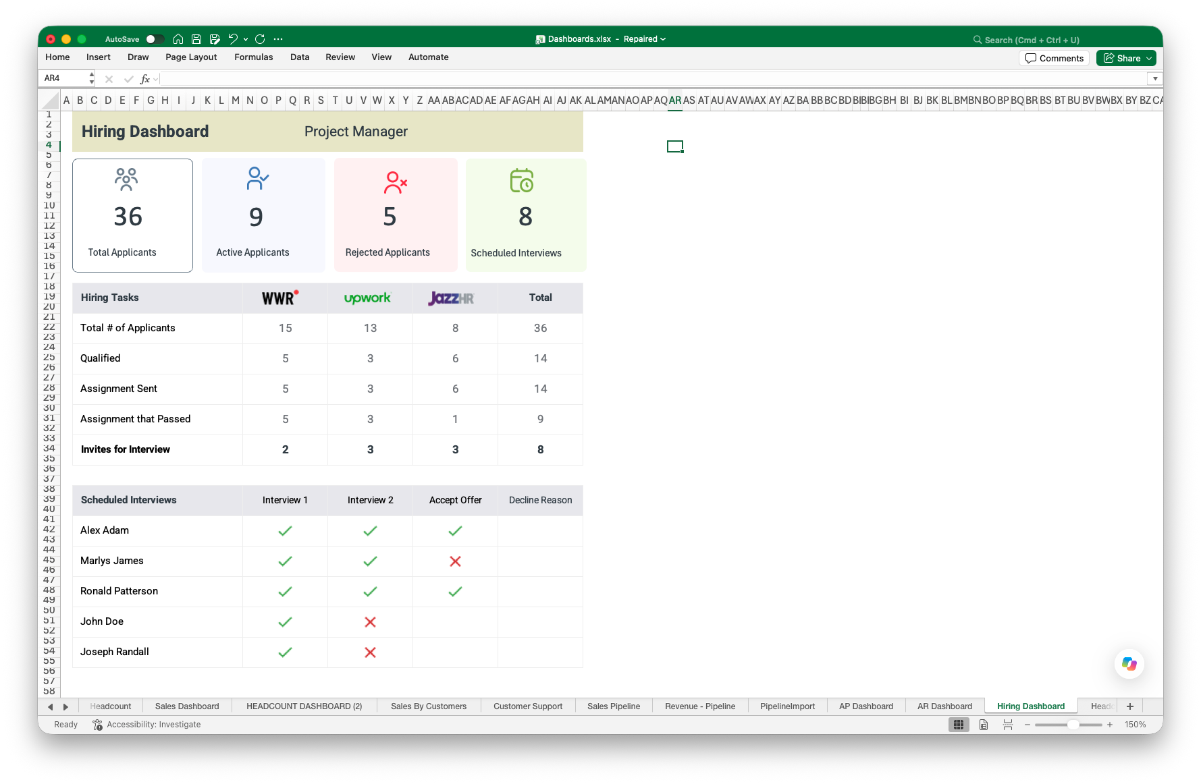Click the Home icon in the title bar
Viewport: 1201px width, 784px height.
point(178,39)
